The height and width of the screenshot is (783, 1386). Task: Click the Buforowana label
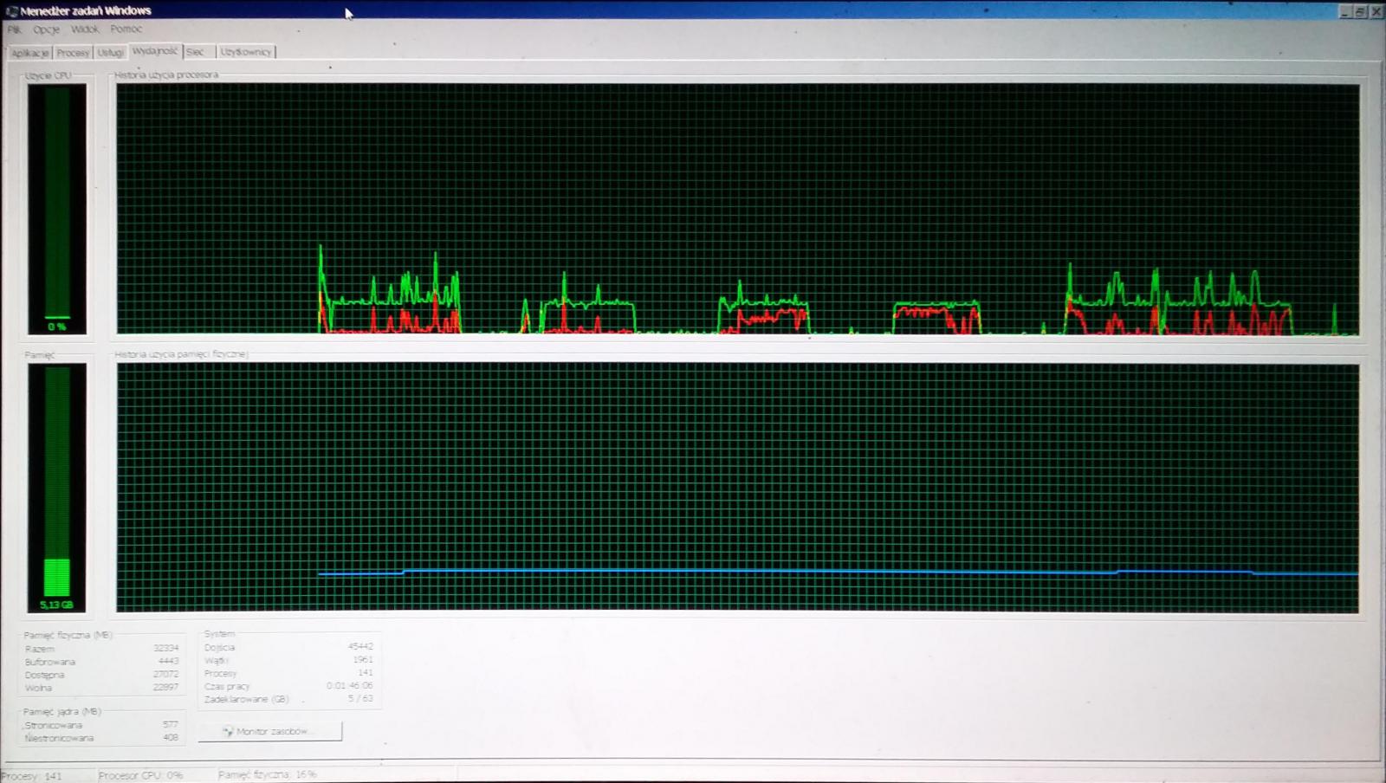click(x=50, y=663)
